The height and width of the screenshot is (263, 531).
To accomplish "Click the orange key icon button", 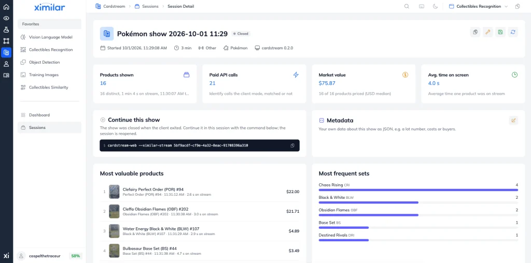I will coord(487,32).
